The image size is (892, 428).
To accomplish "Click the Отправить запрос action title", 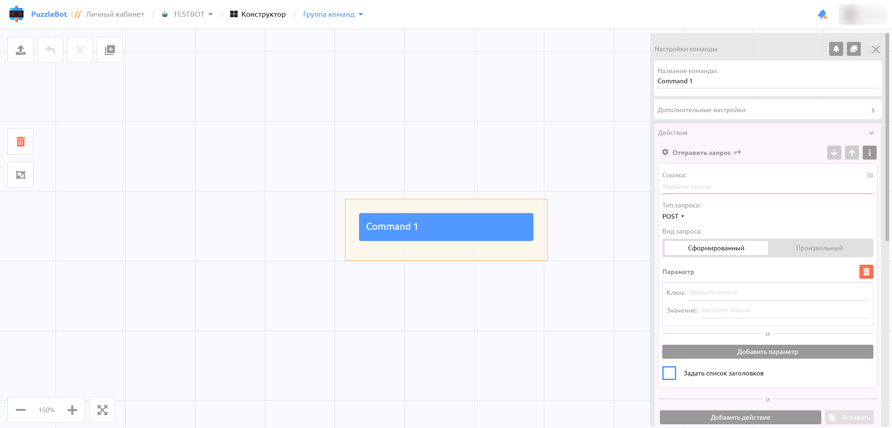I will point(701,153).
